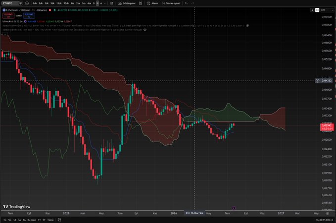The image size is (336, 223).
Task: Set range to 6A
Action: pyautogui.click(x=24, y=220)
